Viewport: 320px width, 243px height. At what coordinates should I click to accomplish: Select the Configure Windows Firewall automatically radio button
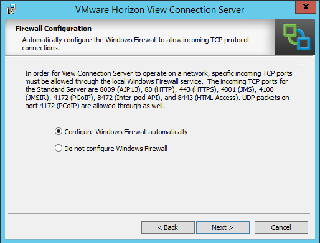point(59,132)
